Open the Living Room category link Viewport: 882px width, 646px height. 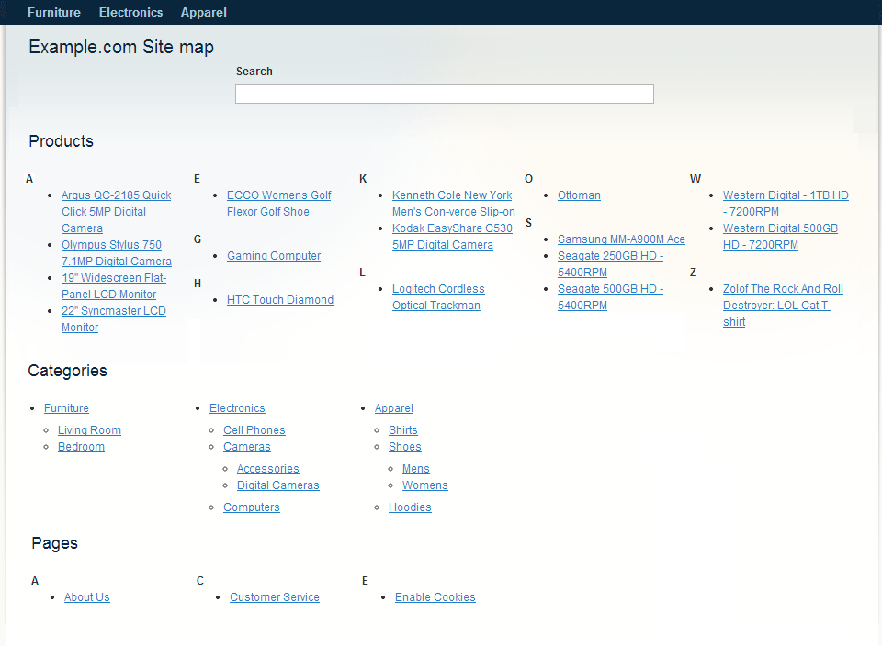pos(89,430)
